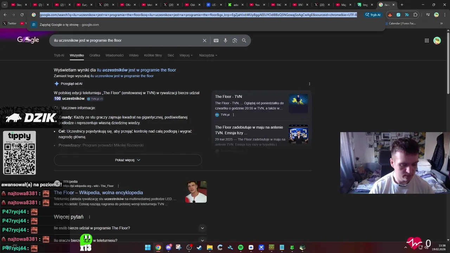Click TVN.pl +1 source chip
450x253 pixels.
[95, 99]
